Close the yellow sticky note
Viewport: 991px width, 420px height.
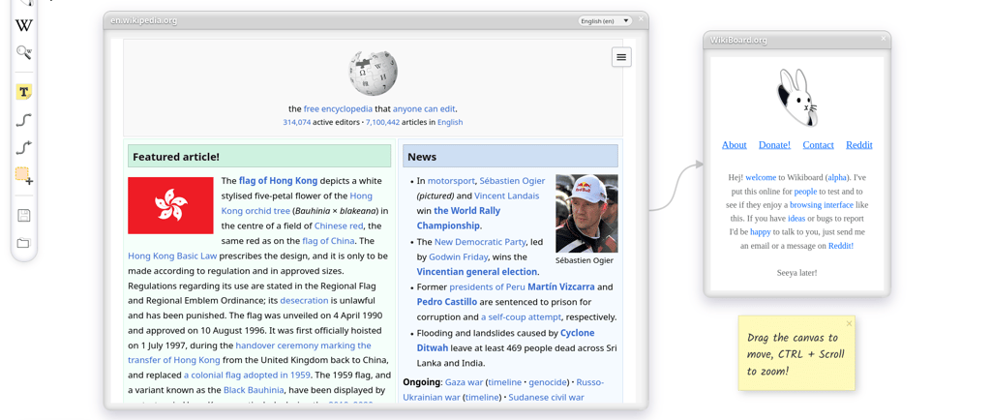pyautogui.click(x=849, y=323)
